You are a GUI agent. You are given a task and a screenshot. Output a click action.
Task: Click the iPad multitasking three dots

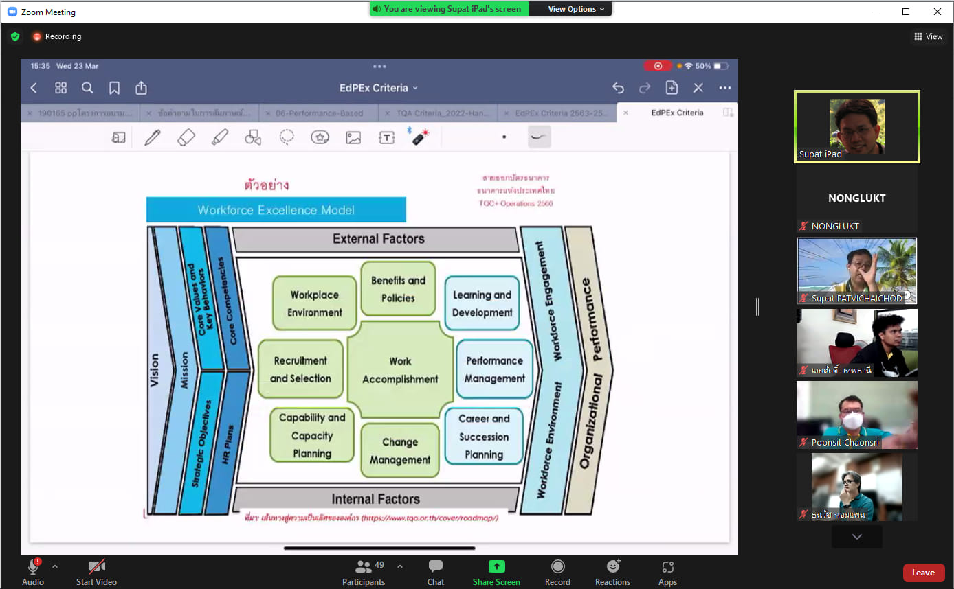[379, 67]
